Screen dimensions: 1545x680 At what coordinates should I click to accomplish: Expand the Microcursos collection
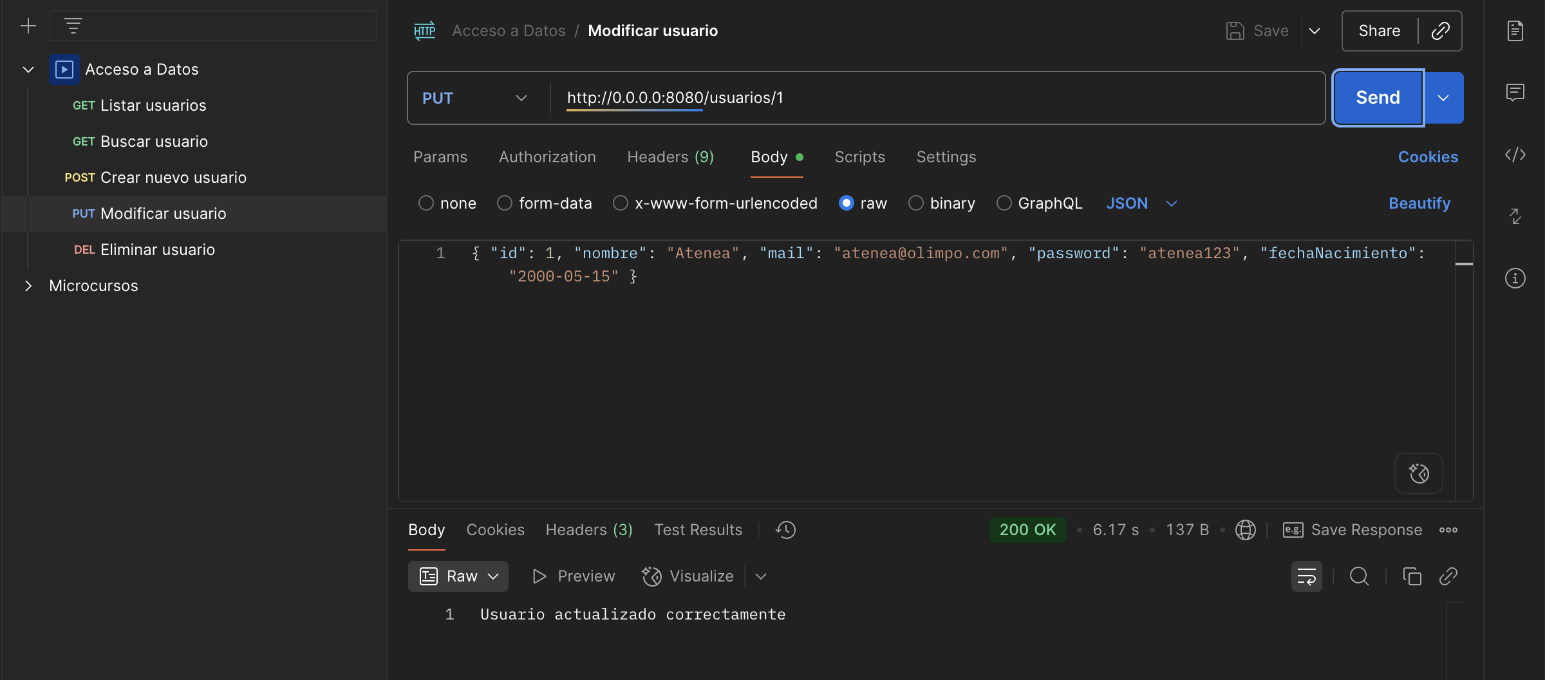[x=28, y=286]
